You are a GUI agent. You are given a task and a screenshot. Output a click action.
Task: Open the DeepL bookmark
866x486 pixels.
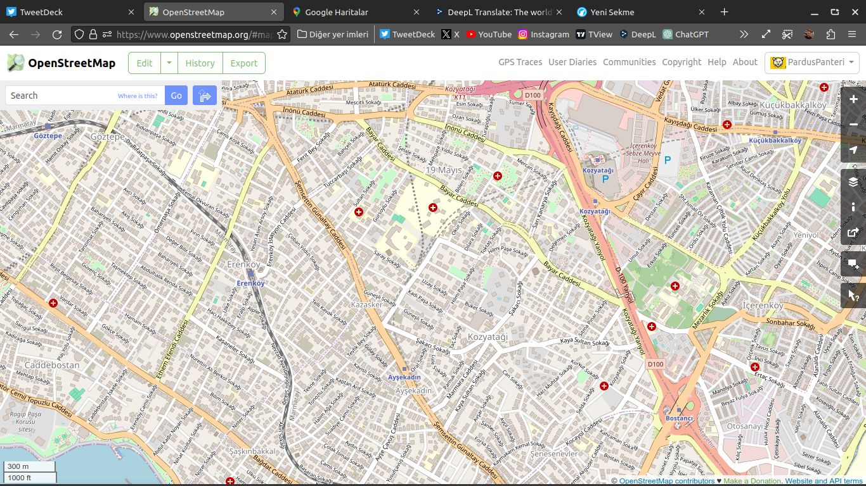tap(638, 34)
